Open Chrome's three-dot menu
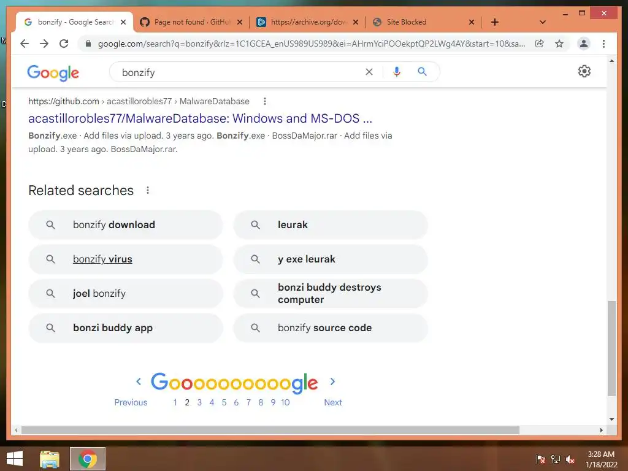Screen dimensions: 628x471 tap(603, 44)
